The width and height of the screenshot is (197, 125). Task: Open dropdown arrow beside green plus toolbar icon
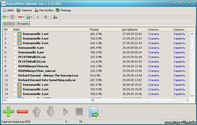[x=8, y=17]
